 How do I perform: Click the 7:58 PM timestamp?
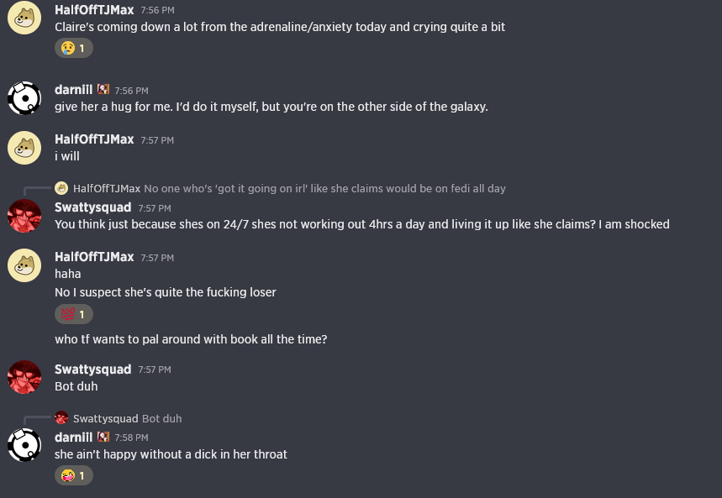click(132, 438)
